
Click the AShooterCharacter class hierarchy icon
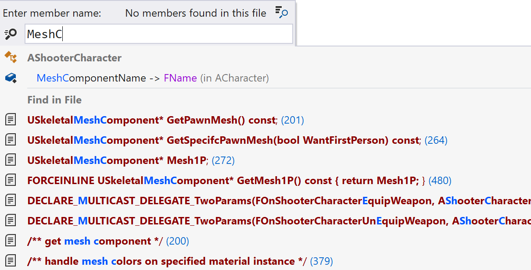click(11, 57)
